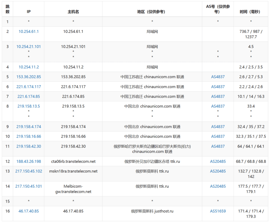Select time cell 2.2 / 2.4 / 2.6

pyautogui.click(x=251, y=87)
